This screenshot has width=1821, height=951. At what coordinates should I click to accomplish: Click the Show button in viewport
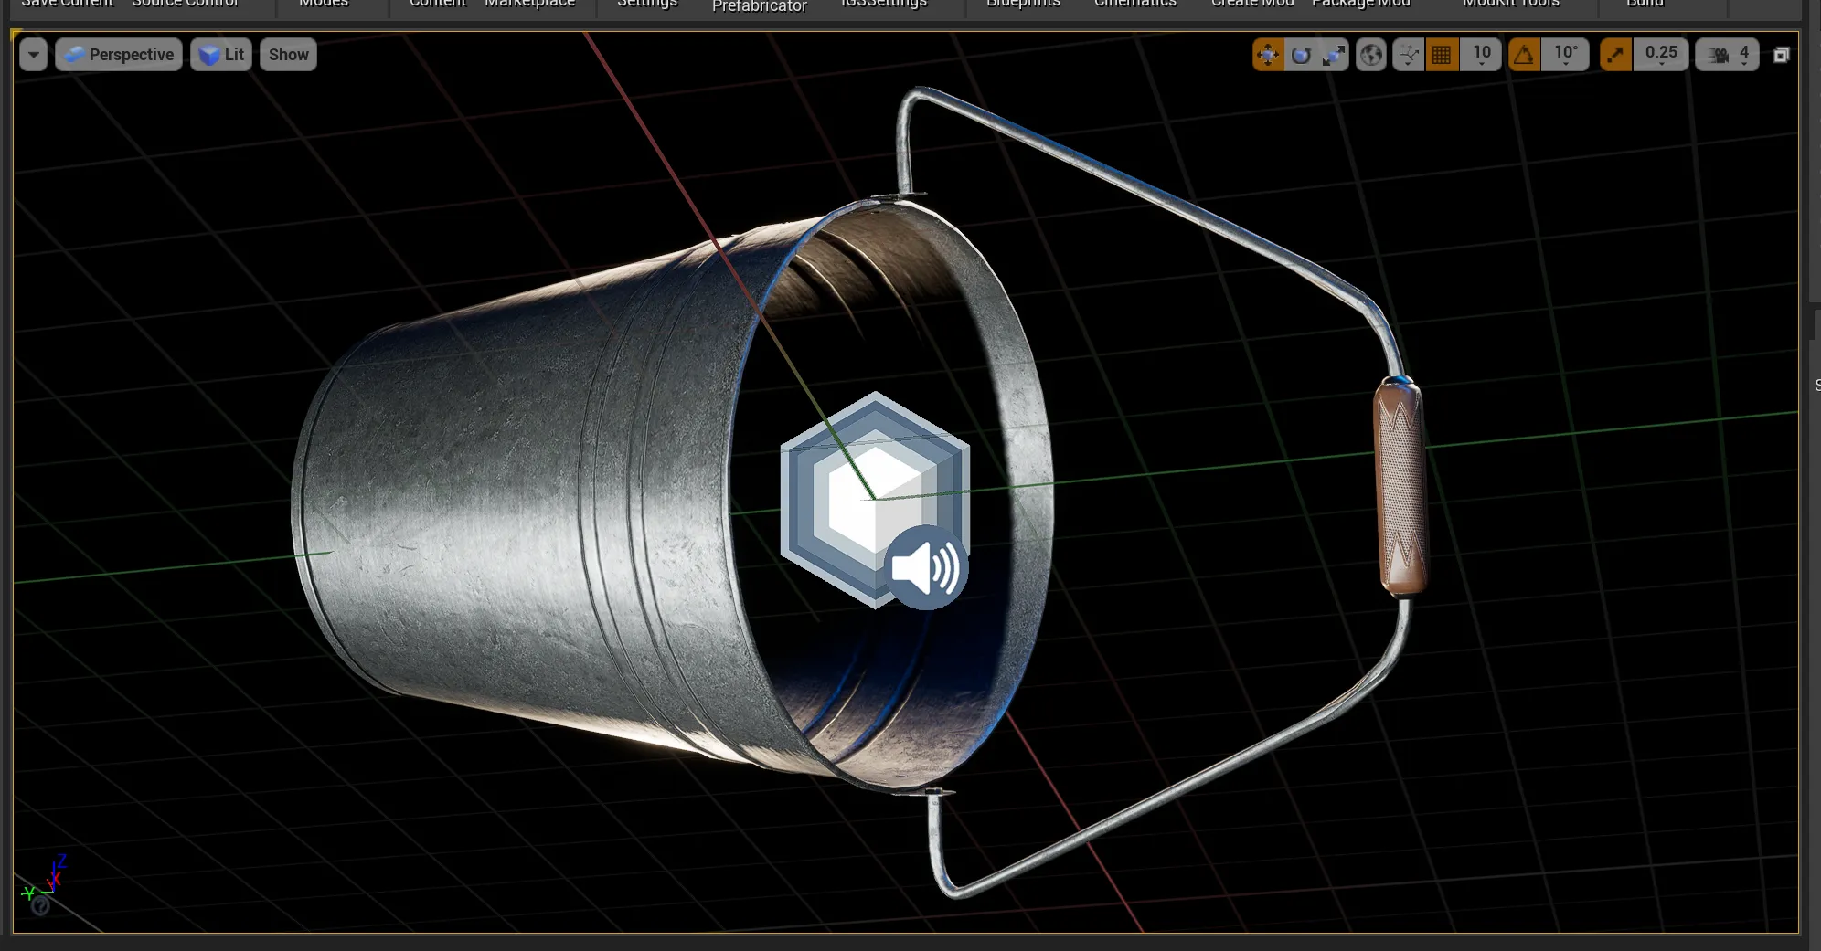pos(288,55)
